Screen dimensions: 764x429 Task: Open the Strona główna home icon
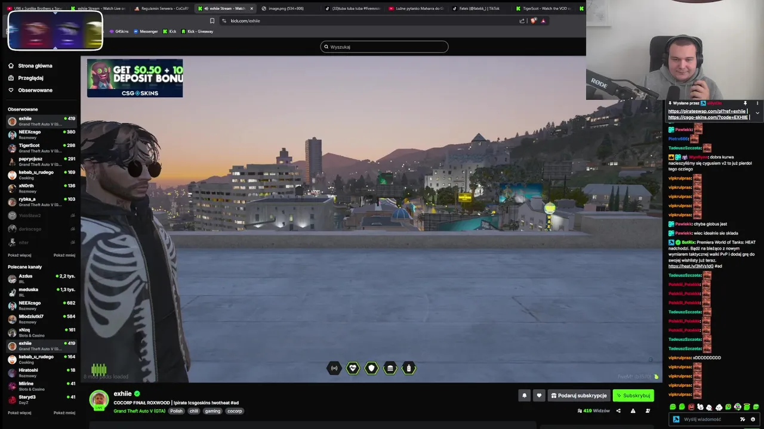11,66
